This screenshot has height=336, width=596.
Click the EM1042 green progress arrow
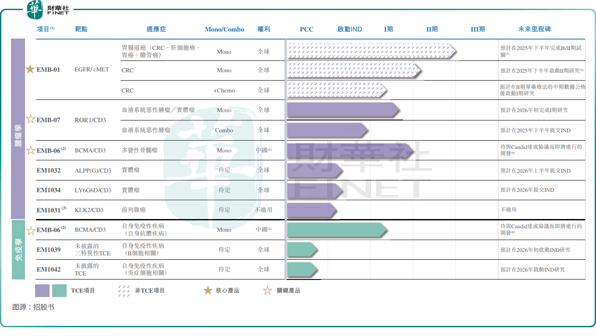[x=302, y=269]
